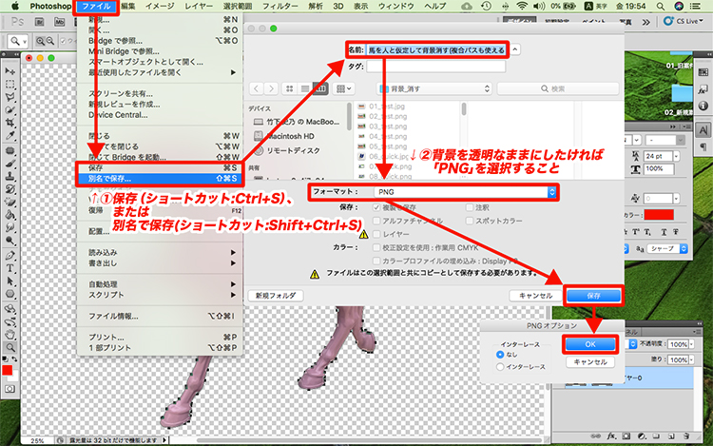Enable the アルファチャンネル checkbox
Viewport: 713px width, 446px height.
tap(376, 221)
